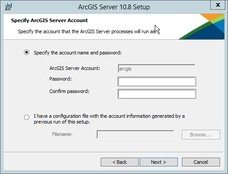Select the 'Specify the account name and password' radio button
This screenshot has width=228, height=174.
click(27, 52)
